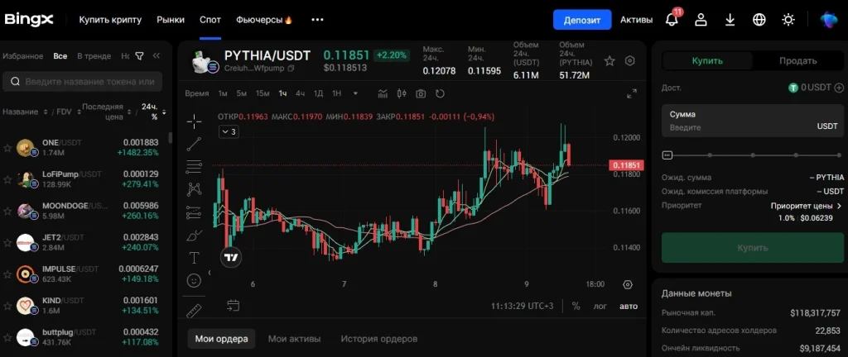Select the brush drawing tool
The image size is (848, 357).
tap(194, 236)
